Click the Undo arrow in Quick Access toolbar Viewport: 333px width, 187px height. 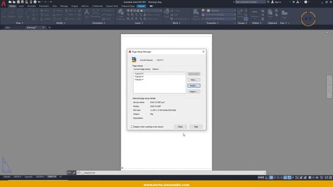tap(40, 2)
